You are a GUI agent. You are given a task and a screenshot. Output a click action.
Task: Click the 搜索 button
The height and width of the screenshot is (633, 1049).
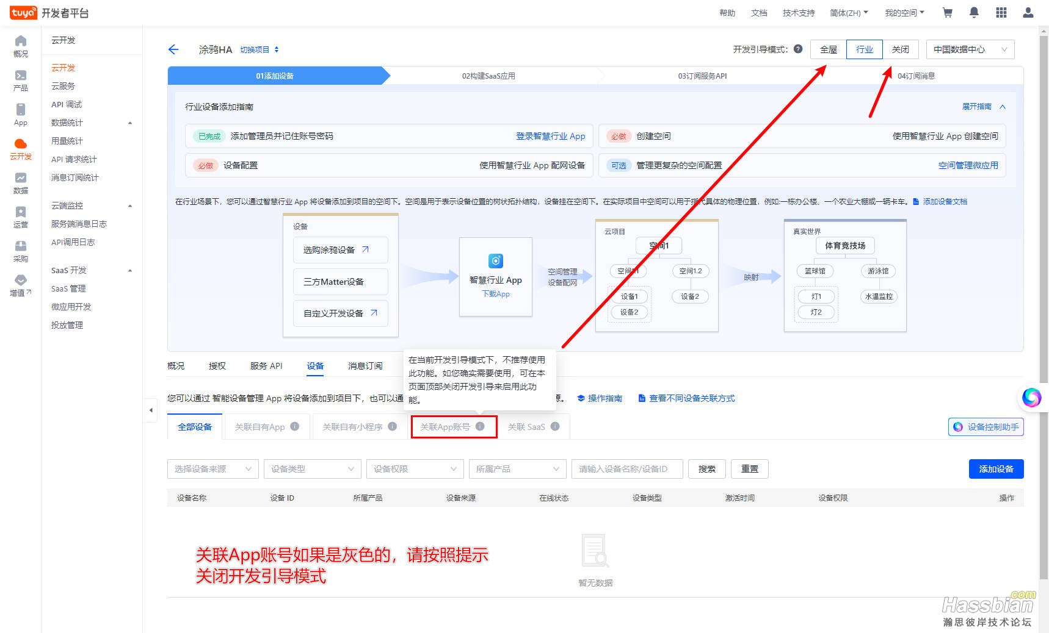[707, 469]
